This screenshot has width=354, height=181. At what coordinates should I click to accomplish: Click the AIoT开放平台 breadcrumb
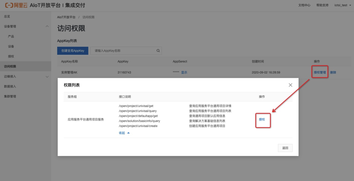(x=66, y=17)
